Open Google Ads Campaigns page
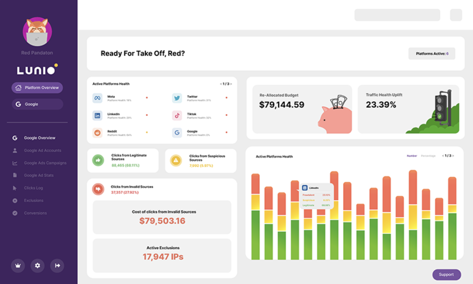 pos(45,163)
